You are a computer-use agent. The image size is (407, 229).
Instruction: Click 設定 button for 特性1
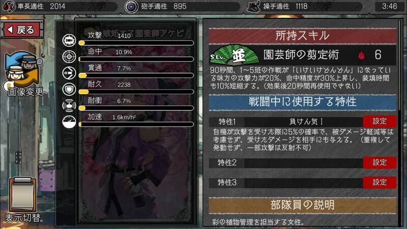coord(380,121)
